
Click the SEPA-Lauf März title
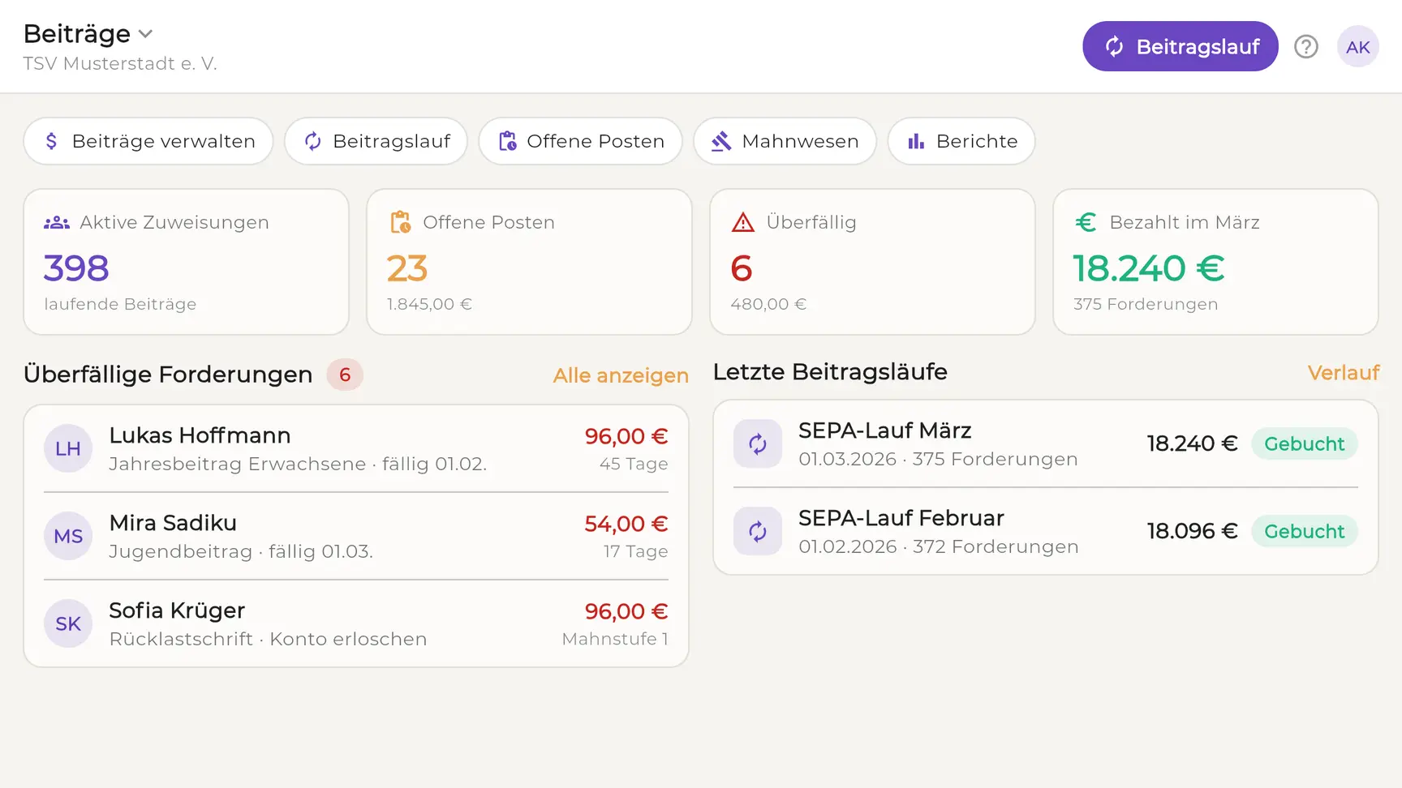[884, 430]
